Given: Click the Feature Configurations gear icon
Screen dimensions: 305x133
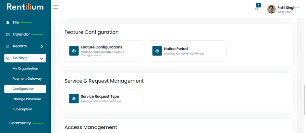Looking at the screenshot, I should pyautogui.click(x=74, y=51).
